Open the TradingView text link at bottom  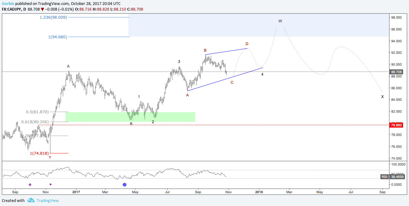(48, 200)
